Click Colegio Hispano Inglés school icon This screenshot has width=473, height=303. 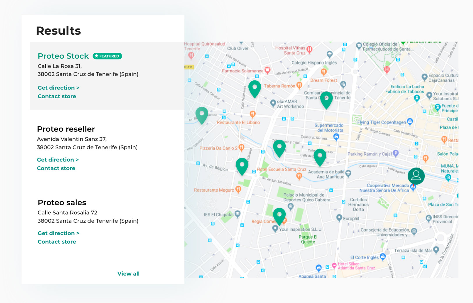[329, 54]
